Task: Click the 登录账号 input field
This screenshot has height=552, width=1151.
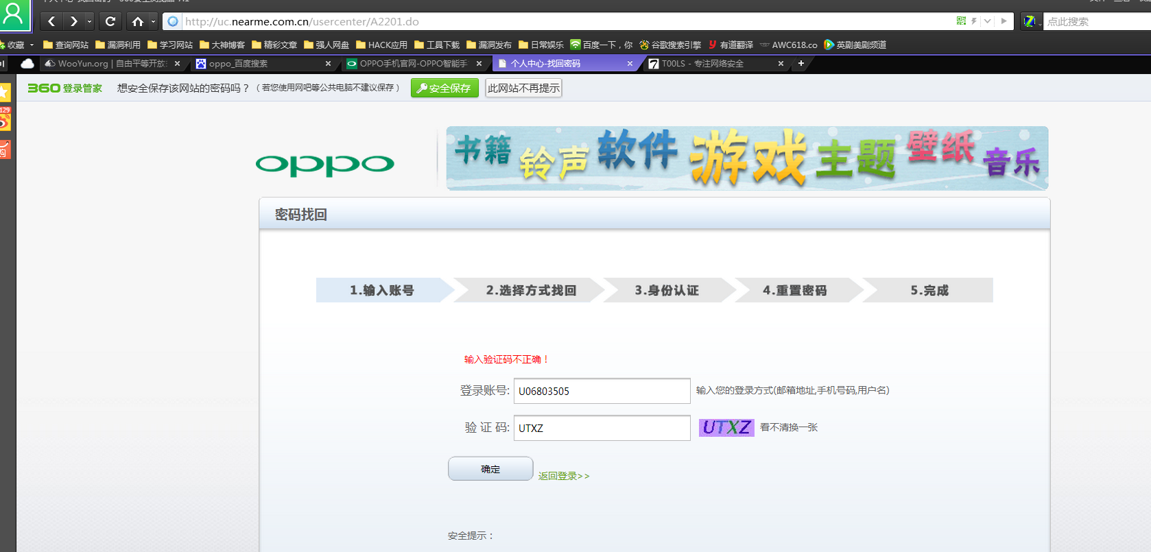Action: point(602,391)
